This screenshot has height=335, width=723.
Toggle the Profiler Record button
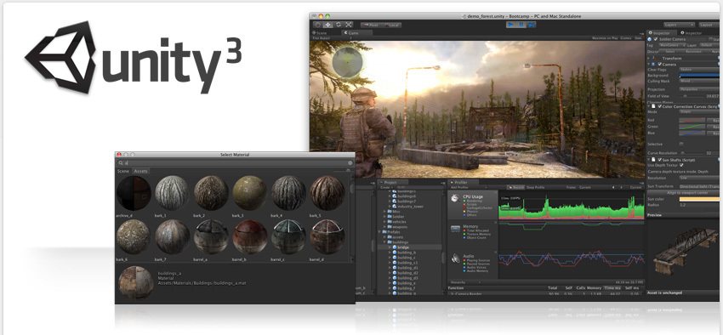tap(515, 188)
